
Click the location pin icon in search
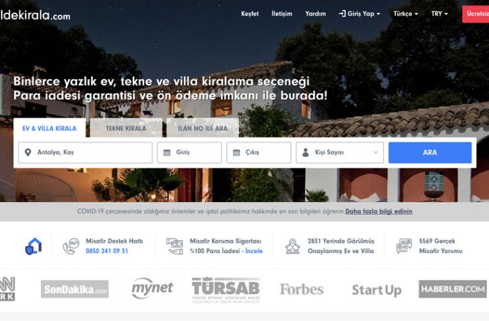click(28, 153)
